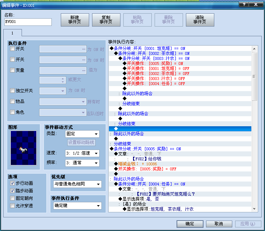Select row 开关操作: [0004:任务] = OFF
This screenshot has height=231, width=265.
(180, 84)
